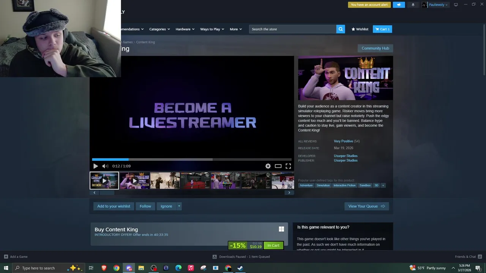Show hidden system tray icons
This screenshot has height=273, width=486.
(x=453, y=268)
